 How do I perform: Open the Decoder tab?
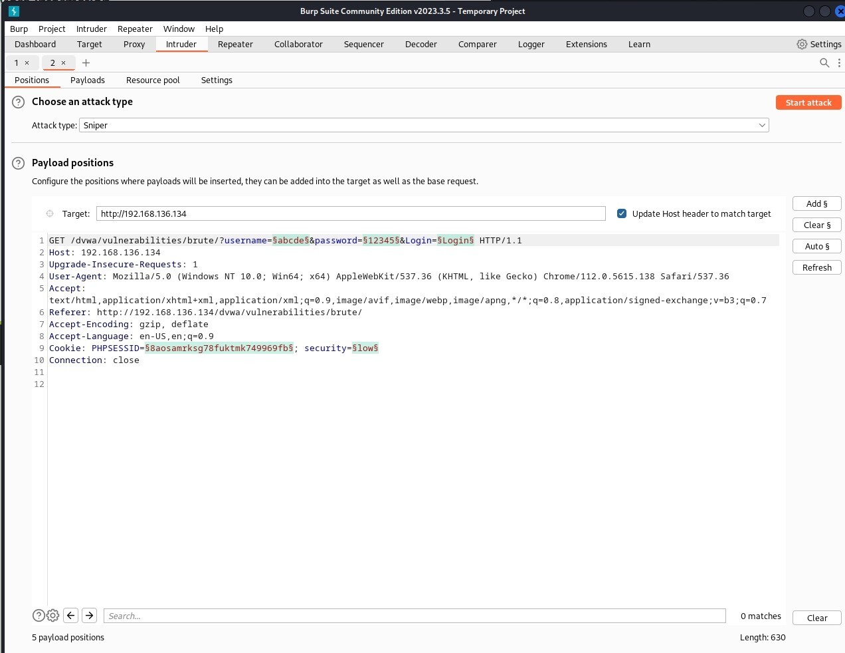[421, 44]
